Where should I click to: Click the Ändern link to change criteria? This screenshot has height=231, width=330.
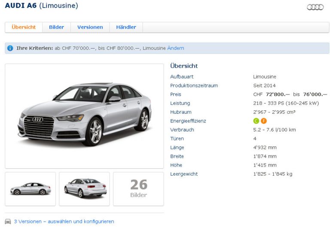[x=175, y=48]
